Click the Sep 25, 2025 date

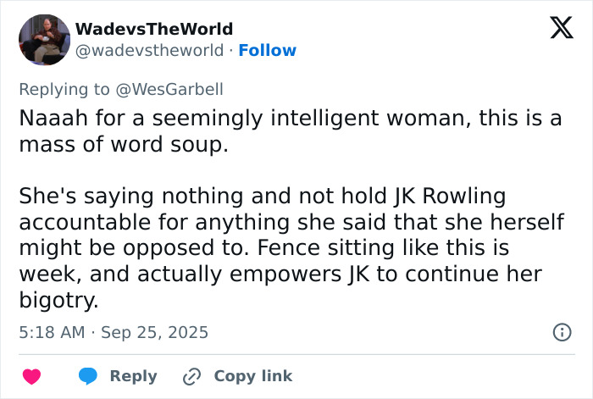[154, 332]
